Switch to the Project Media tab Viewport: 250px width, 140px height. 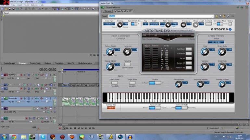35,63
